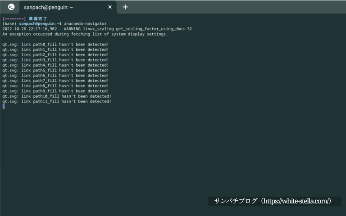The image size is (346, 216).
Task: Click the 'An exception occurred during fetching' line
Action: click(85, 34)
